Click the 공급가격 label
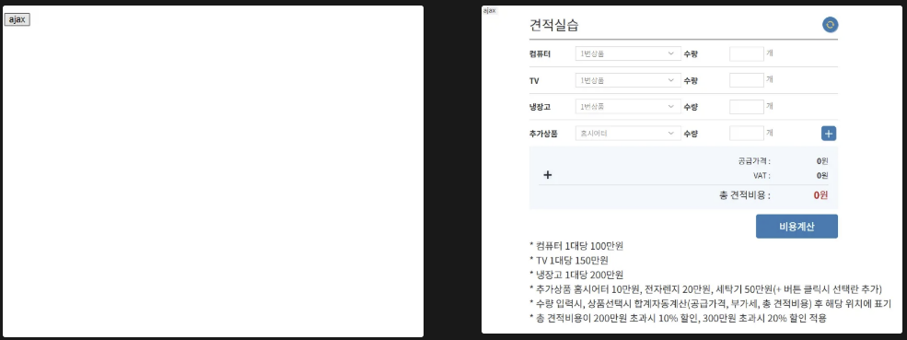Image resolution: width=907 pixels, height=340 pixels. [754, 161]
